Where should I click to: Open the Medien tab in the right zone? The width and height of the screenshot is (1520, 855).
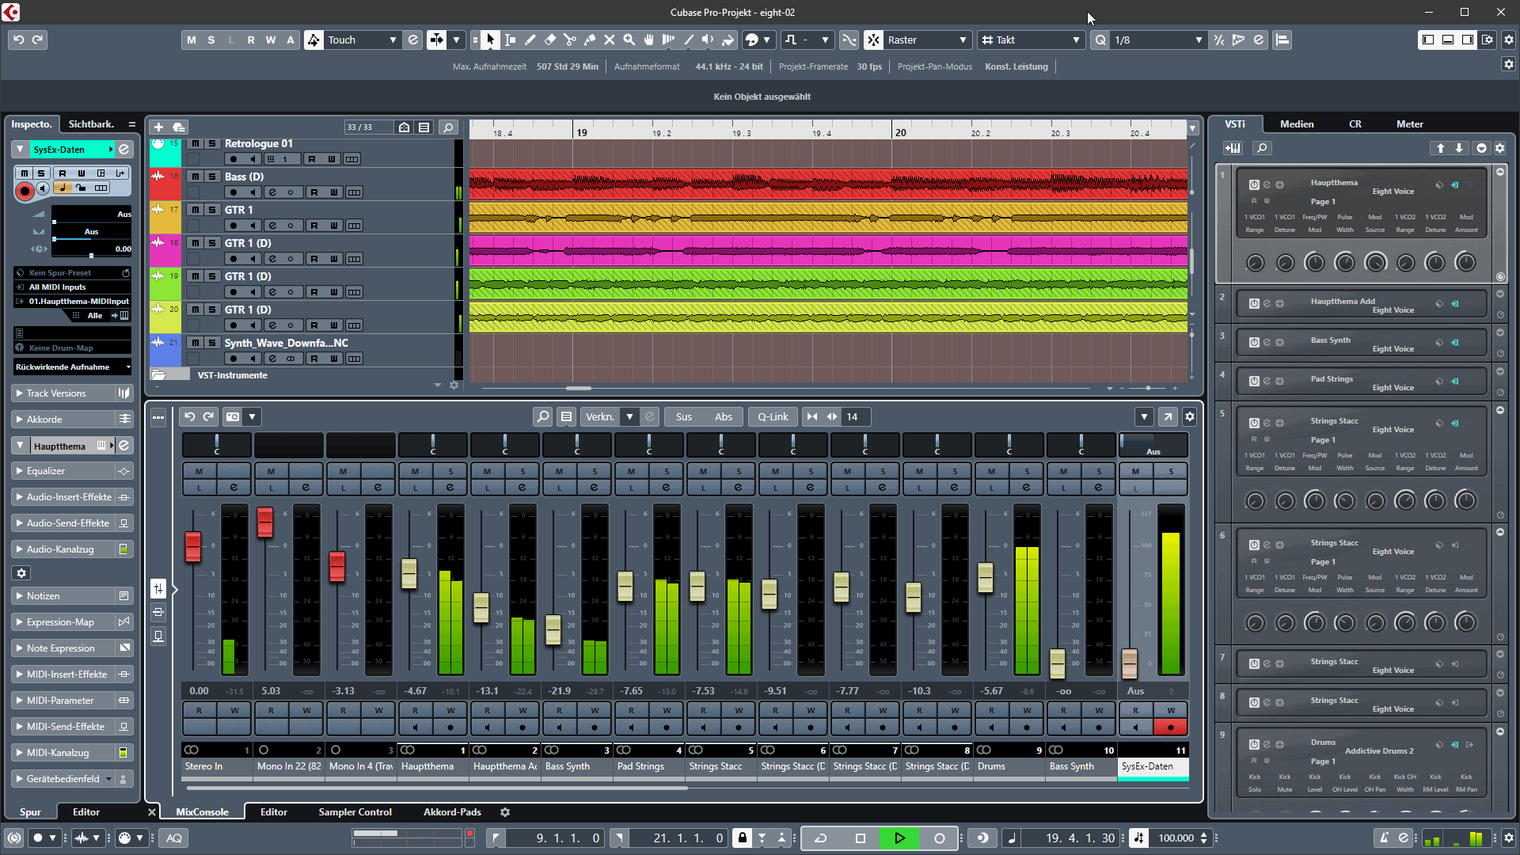1296,123
